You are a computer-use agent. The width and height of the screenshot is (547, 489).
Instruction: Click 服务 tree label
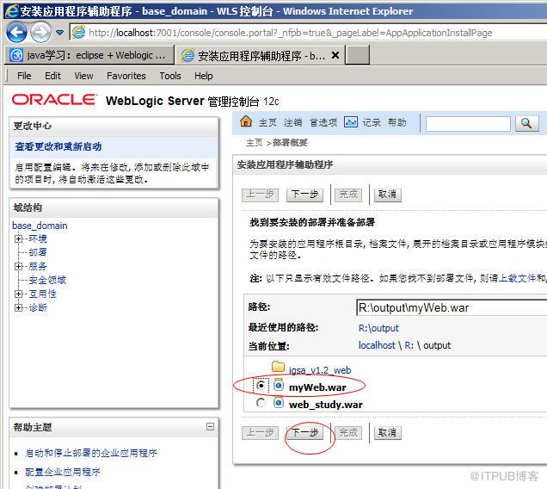pos(38,266)
